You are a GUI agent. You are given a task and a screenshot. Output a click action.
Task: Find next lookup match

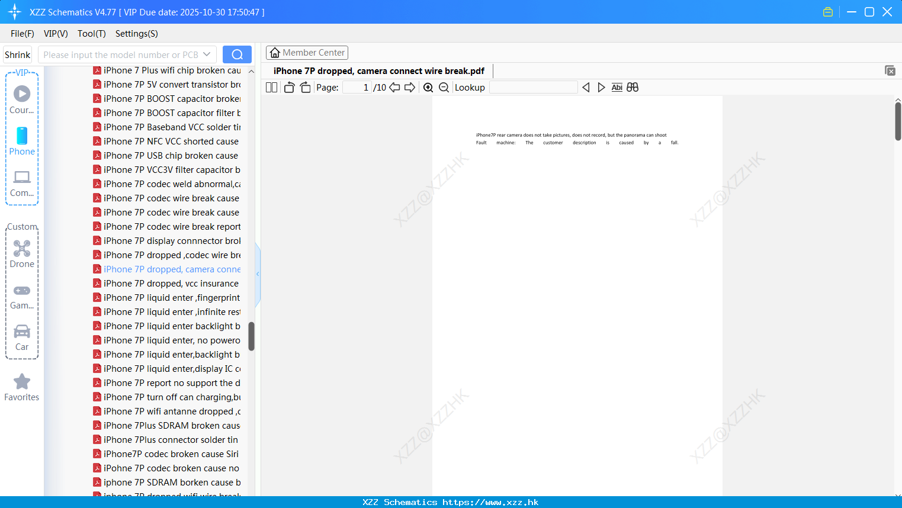click(x=601, y=88)
